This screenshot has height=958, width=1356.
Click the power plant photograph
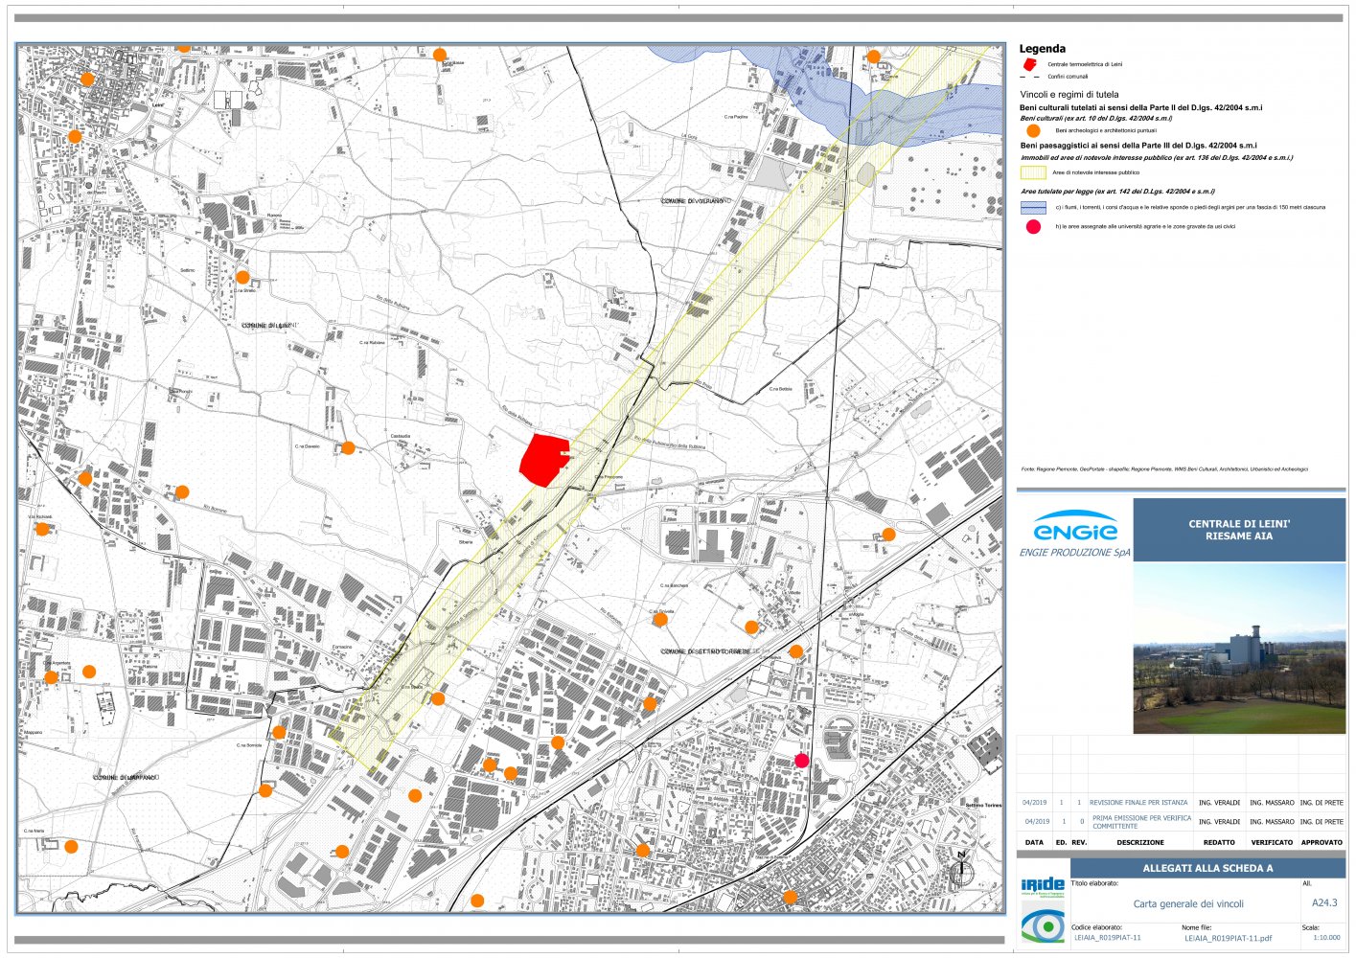click(x=1239, y=649)
